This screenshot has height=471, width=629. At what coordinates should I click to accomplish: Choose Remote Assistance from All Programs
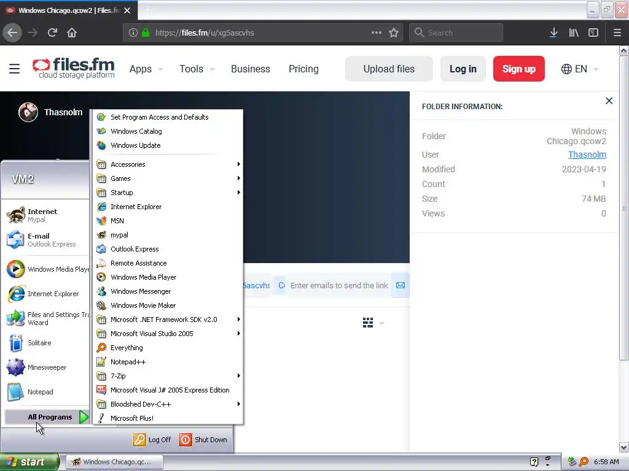(x=168, y=262)
